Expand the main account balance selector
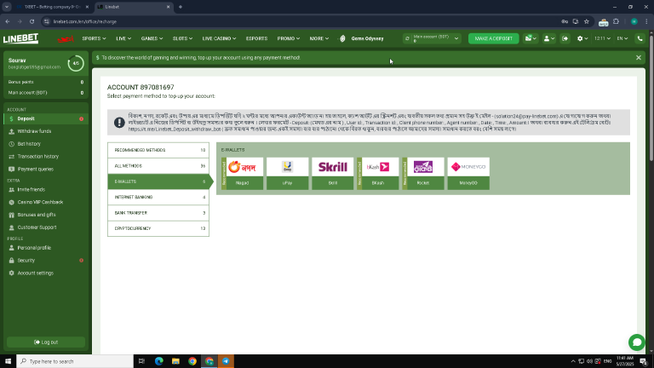Screen dimensions: 654x368 coord(456,38)
